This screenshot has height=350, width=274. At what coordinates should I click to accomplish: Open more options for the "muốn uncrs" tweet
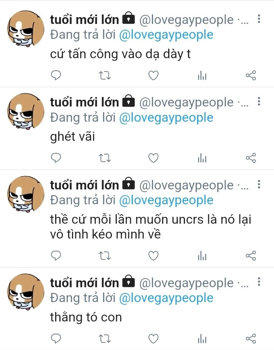[259, 185]
